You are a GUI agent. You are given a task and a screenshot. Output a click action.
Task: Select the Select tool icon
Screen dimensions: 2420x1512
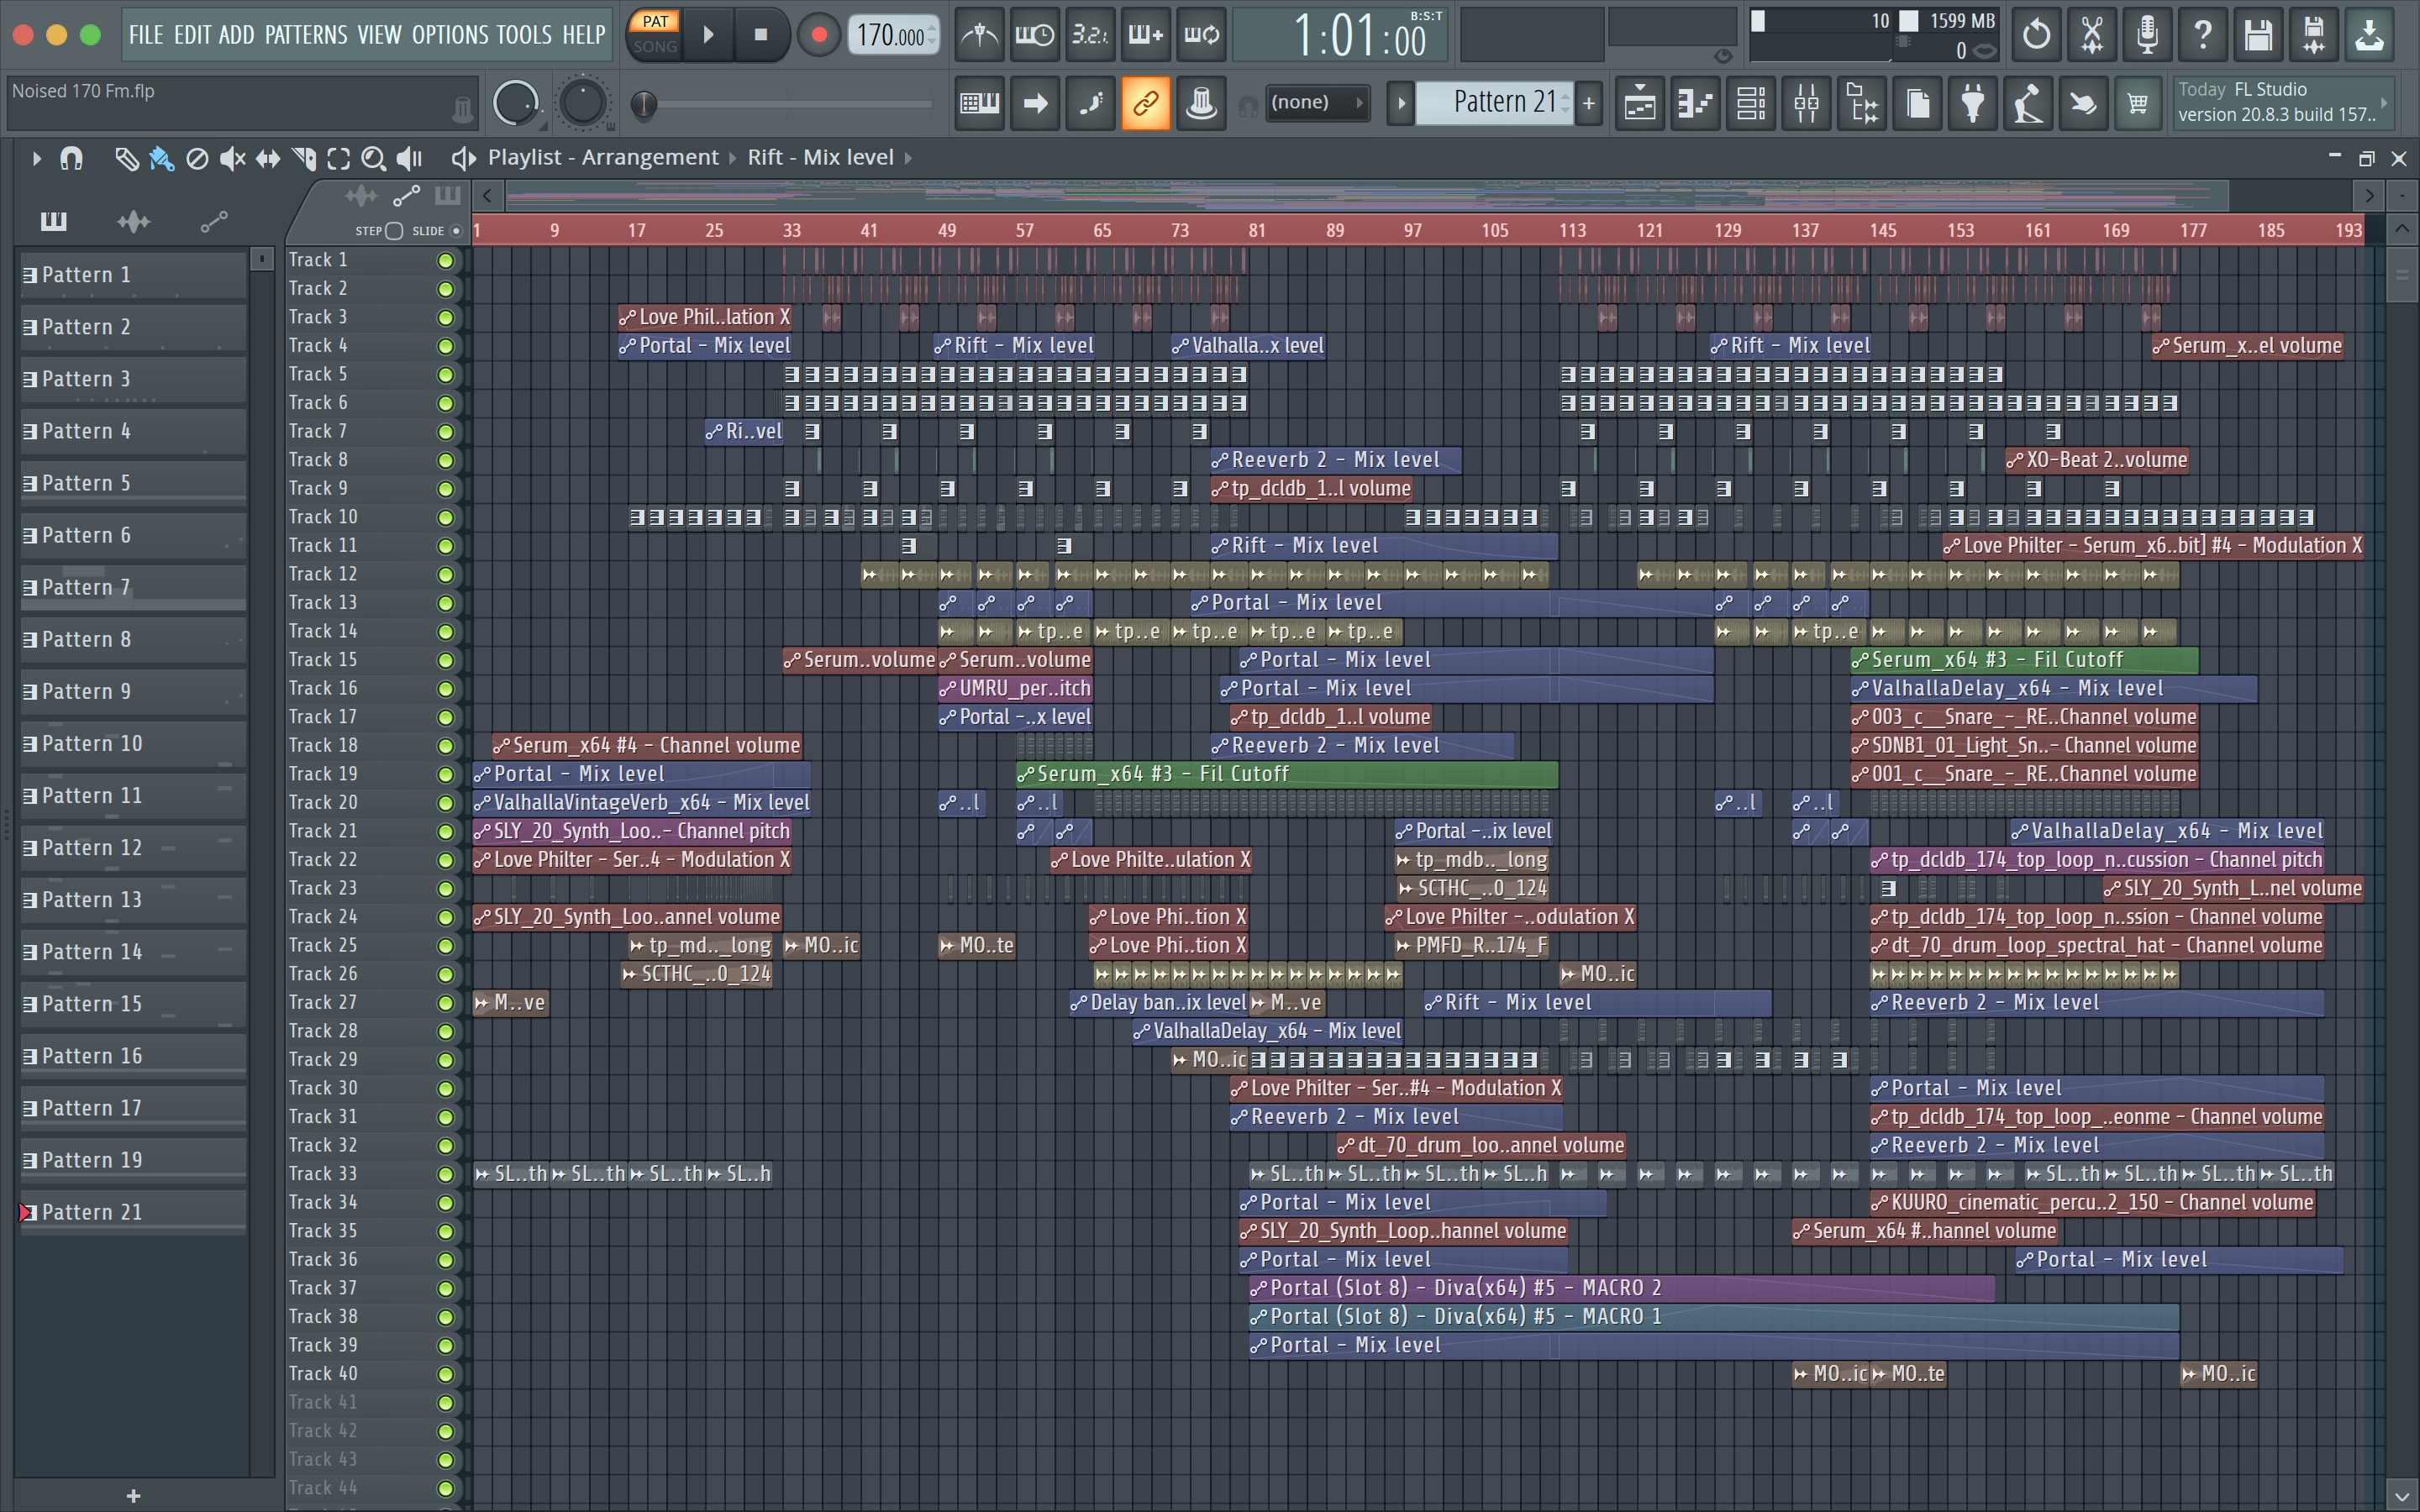338,158
